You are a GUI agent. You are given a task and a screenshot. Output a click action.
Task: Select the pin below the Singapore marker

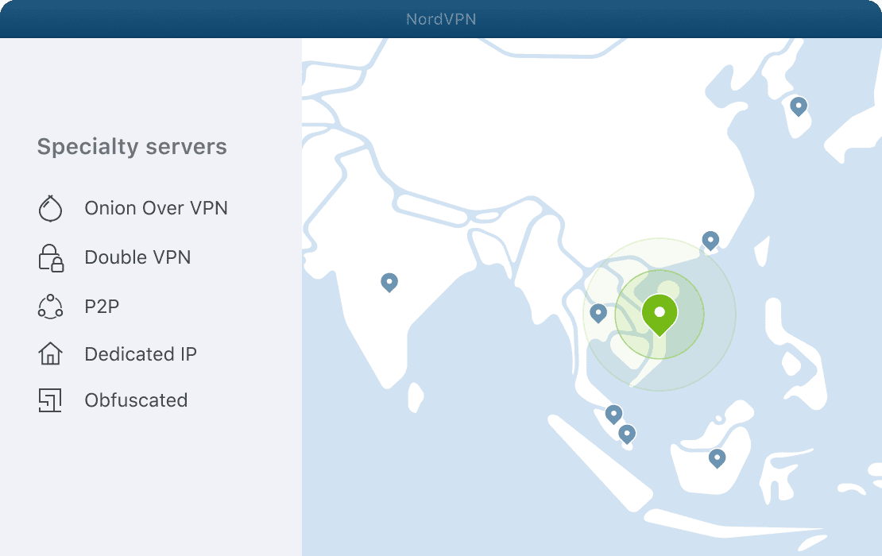pos(627,434)
